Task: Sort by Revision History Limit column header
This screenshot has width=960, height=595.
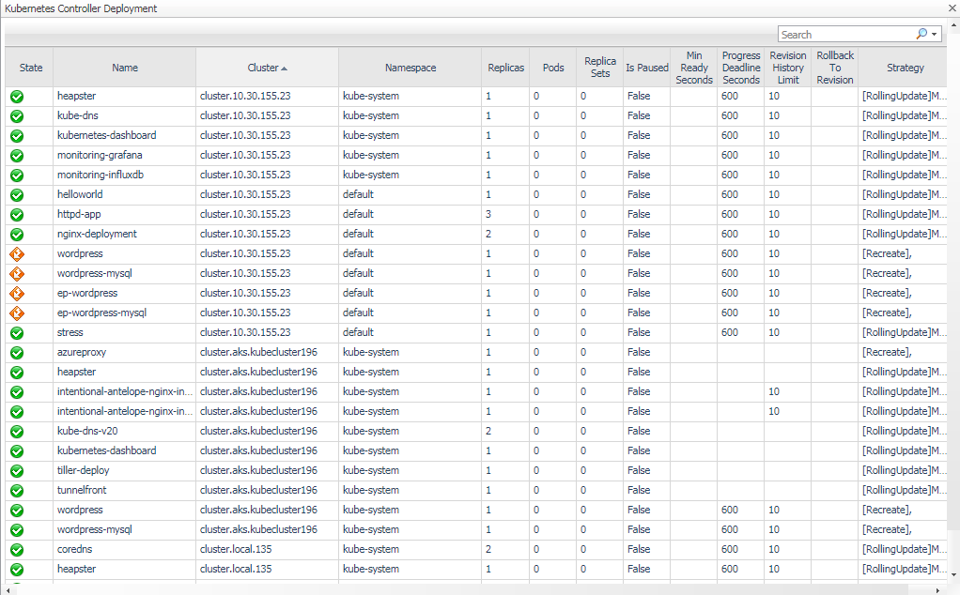Action: pyautogui.click(x=788, y=68)
